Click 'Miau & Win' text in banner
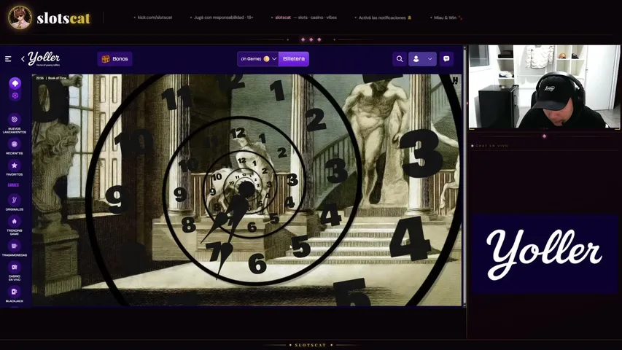Image resolution: width=622 pixels, height=350 pixels. click(x=445, y=17)
